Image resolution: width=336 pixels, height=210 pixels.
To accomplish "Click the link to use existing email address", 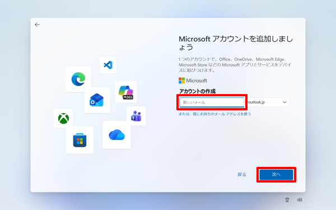I will pyautogui.click(x=214, y=114).
